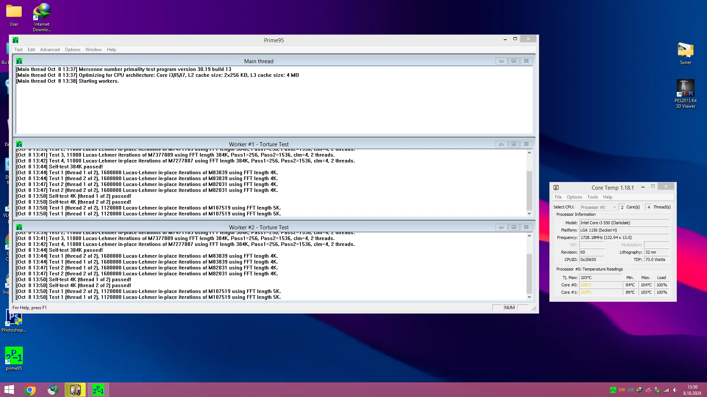Click Worker #2 scrollbar down arrow
707x397 pixels.
coord(529,297)
